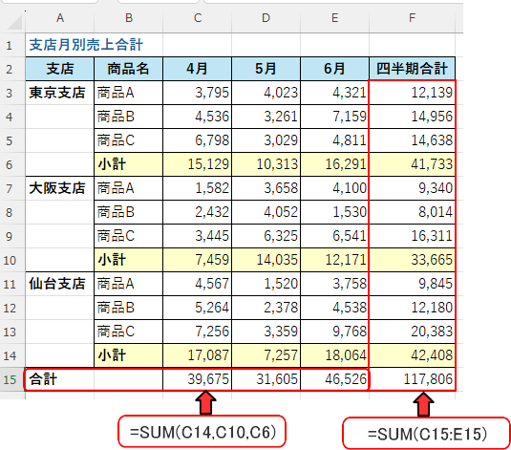
Task: Click 小計 label in row 10
Action: click(128, 260)
